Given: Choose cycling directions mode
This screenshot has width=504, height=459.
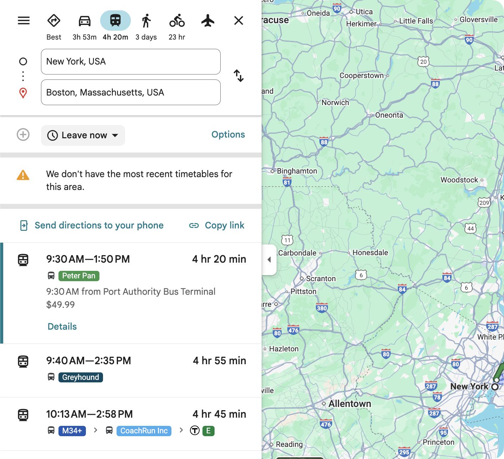Looking at the screenshot, I should [x=177, y=21].
